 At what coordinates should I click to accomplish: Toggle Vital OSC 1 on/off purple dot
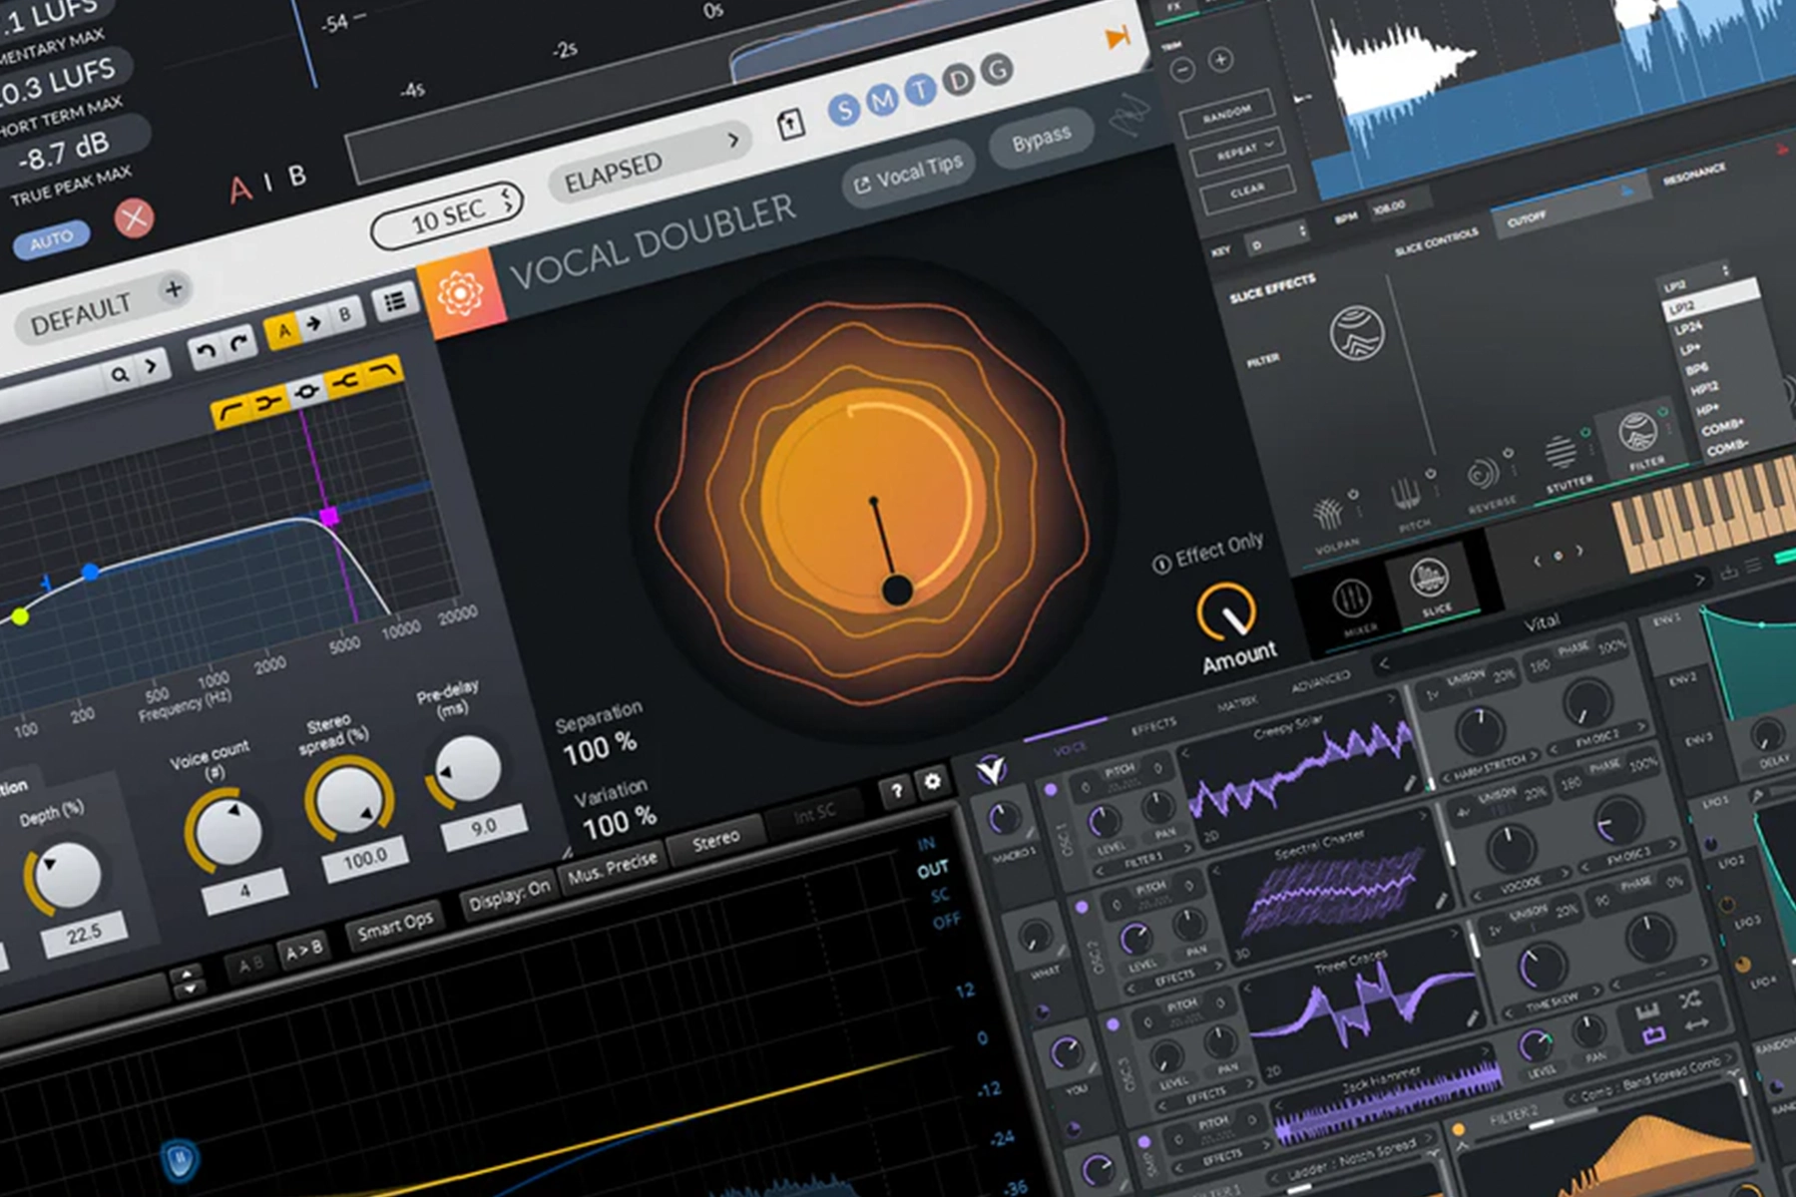tap(1050, 789)
